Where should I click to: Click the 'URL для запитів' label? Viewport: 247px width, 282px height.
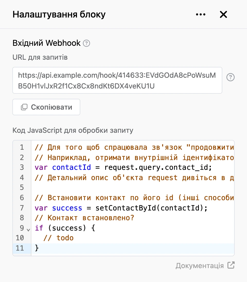click(40, 57)
